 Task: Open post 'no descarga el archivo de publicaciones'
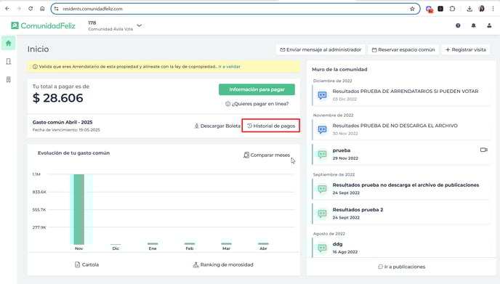(x=401, y=189)
